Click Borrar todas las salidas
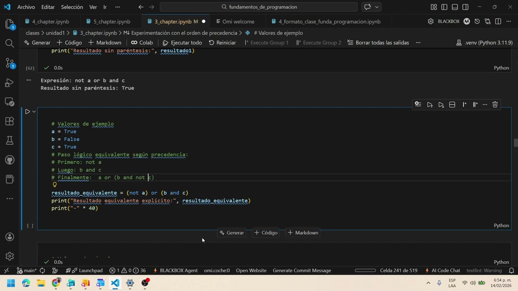Screen dimensions: 518x291 [x=378, y=42]
